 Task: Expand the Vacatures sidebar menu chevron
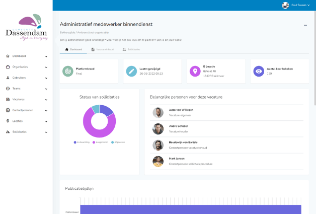pos(46,100)
